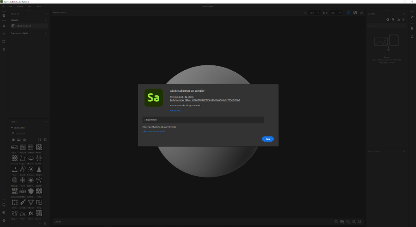Image resolution: width=416 pixels, height=227 pixels.
Task: Toggle camera icon in viewport bottom bar
Action: point(342,222)
